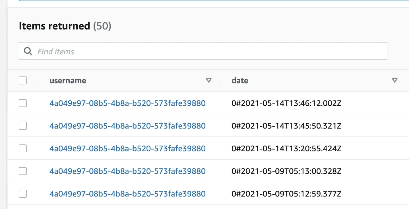Open username link for the 13:46:12.002Z item
409x209 pixels.
coord(127,103)
